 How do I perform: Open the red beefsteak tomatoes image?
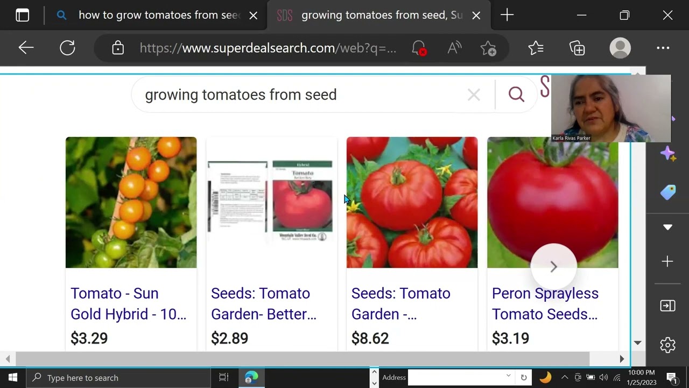tap(412, 202)
